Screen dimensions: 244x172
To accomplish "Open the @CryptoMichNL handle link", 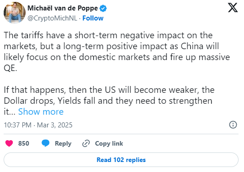I will pos(52,18).
